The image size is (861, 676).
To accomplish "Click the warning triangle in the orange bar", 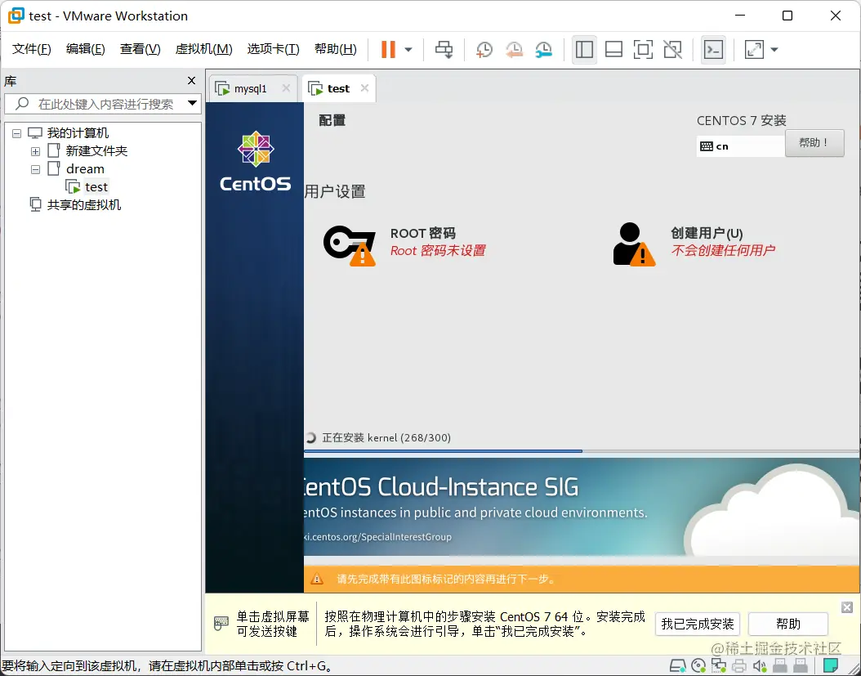I will coord(317,580).
